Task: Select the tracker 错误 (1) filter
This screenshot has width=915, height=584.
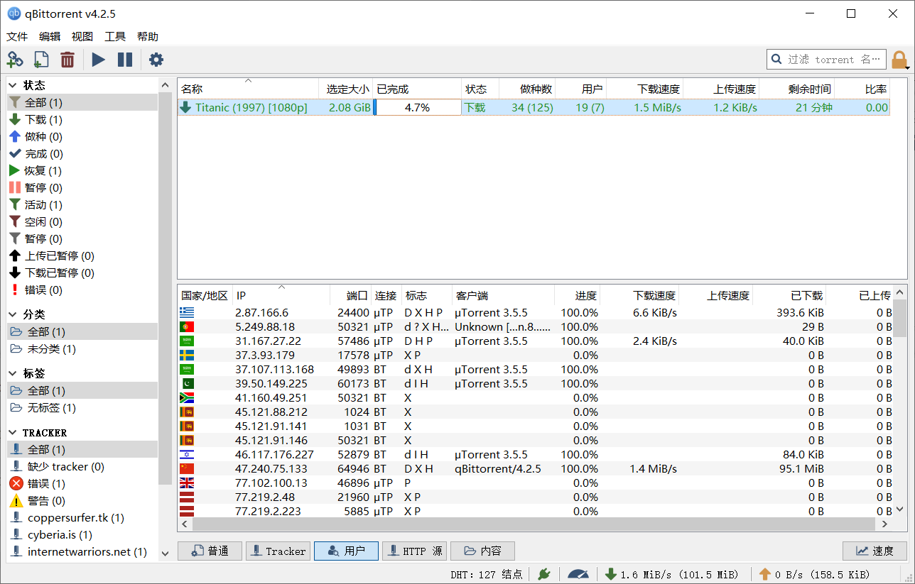Action: pos(82,484)
